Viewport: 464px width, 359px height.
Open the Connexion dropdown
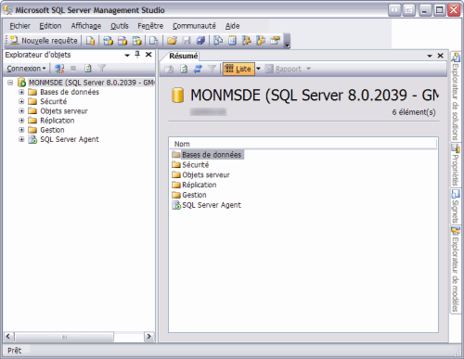(x=26, y=69)
